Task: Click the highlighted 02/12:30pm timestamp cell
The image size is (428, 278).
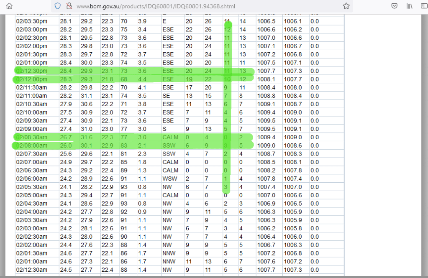Action: point(32,71)
